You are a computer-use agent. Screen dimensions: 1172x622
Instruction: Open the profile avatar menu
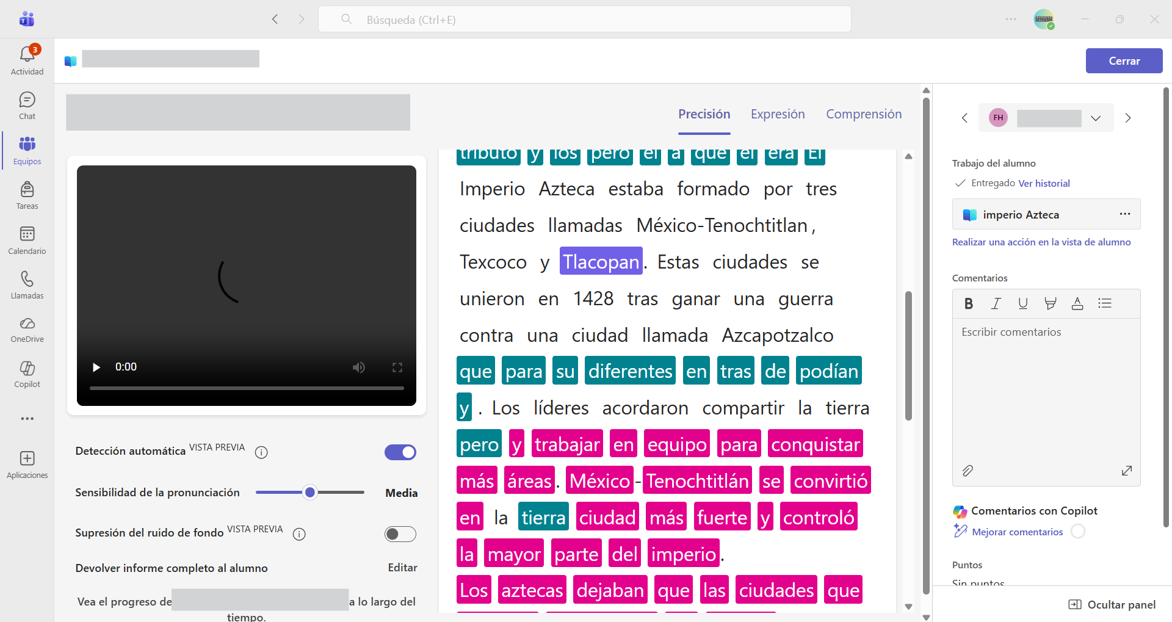pos(1044,19)
